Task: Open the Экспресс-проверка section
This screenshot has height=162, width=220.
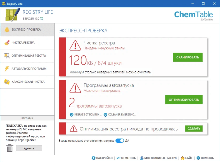Action: (x=27, y=30)
